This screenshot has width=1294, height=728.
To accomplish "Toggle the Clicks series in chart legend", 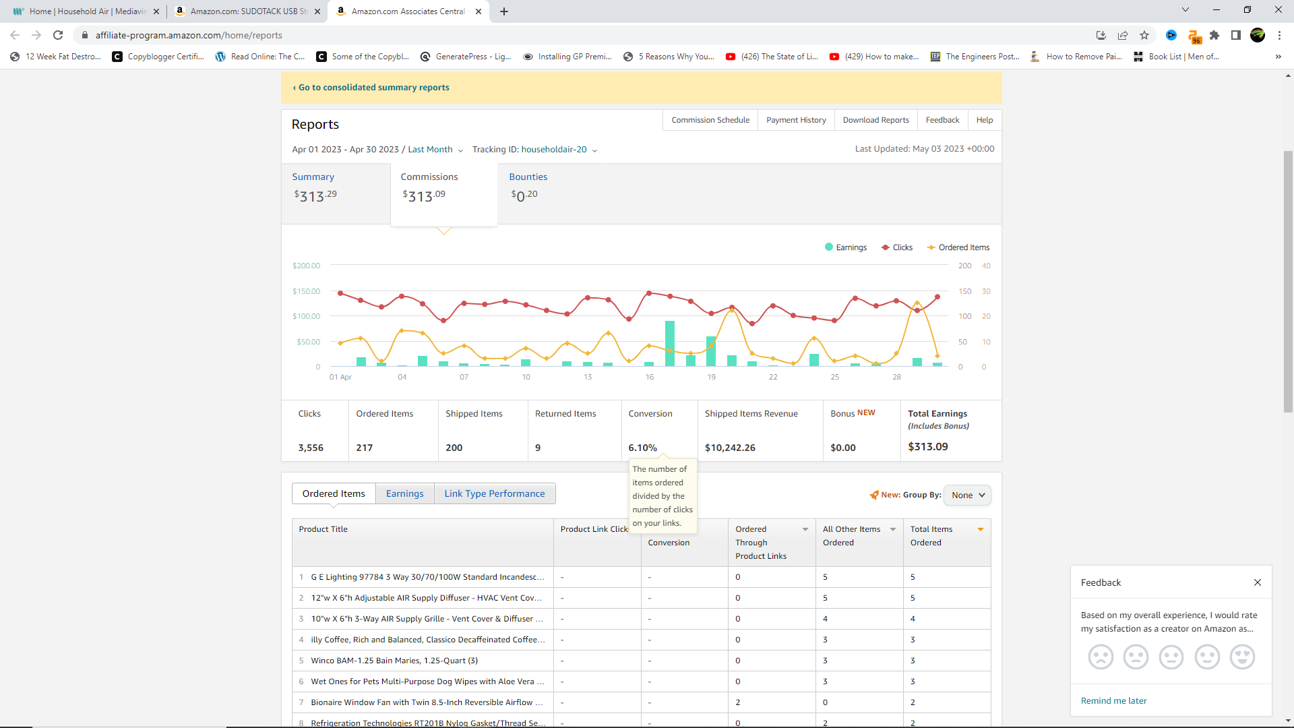I will pyautogui.click(x=897, y=247).
